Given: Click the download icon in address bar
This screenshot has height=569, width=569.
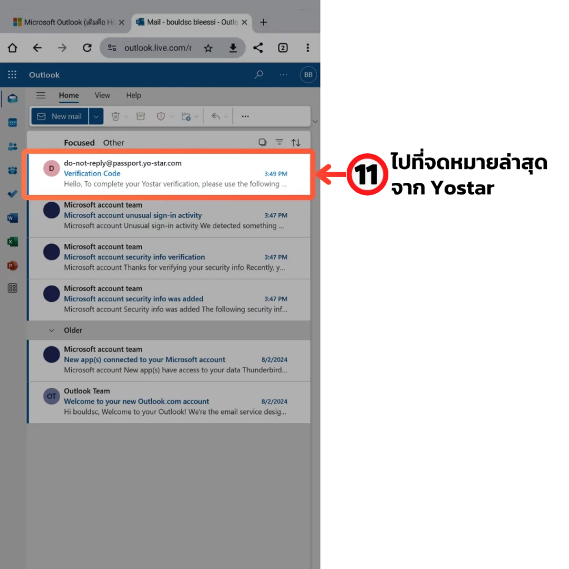Looking at the screenshot, I should pos(233,48).
